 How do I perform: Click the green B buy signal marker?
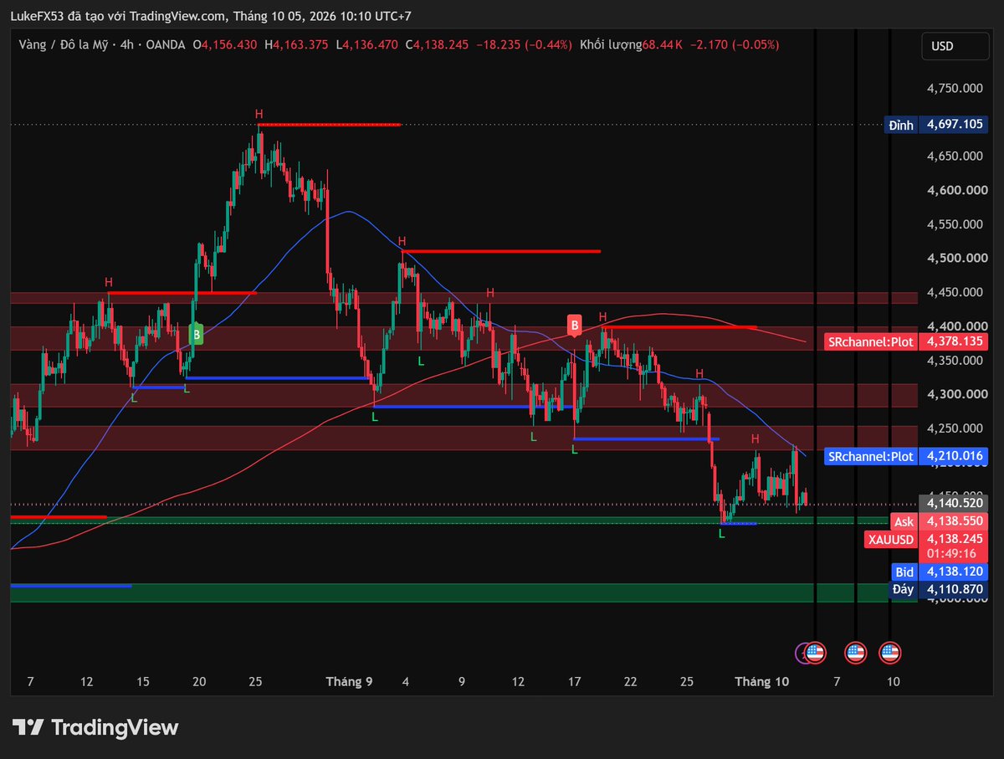point(197,335)
